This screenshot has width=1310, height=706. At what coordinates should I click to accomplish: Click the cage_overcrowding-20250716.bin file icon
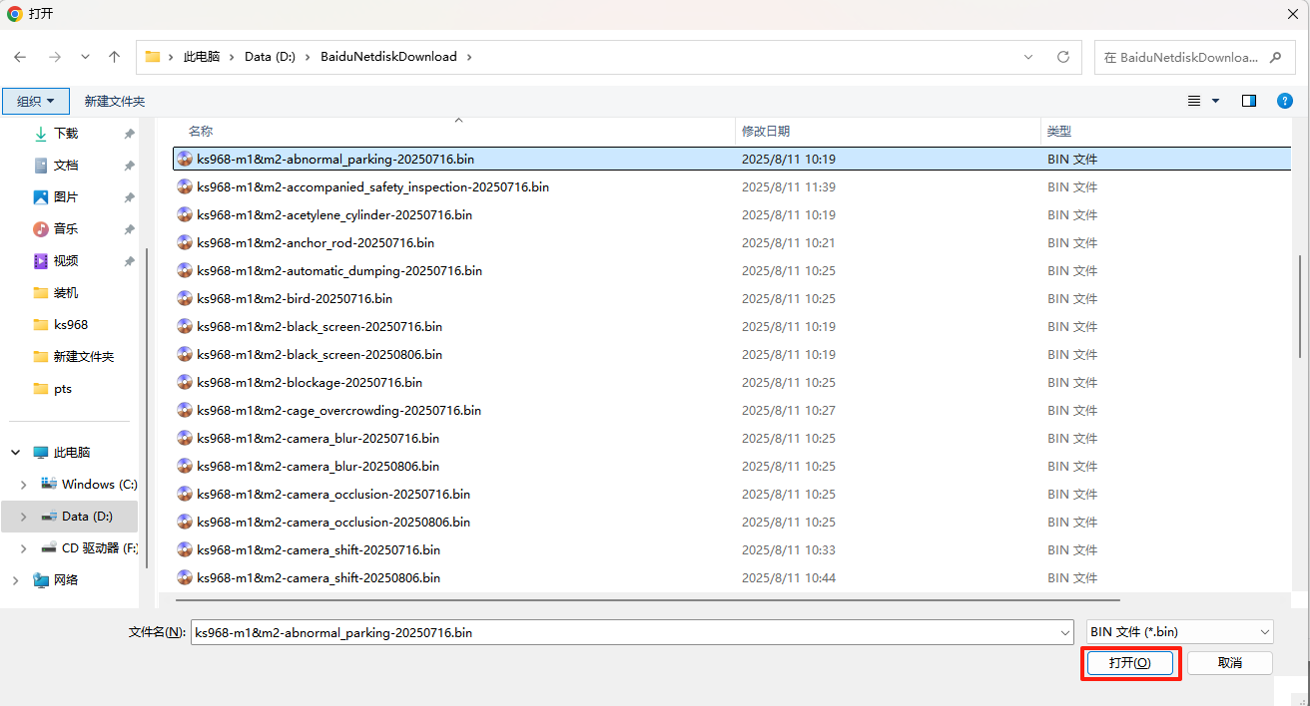pos(185,410)
